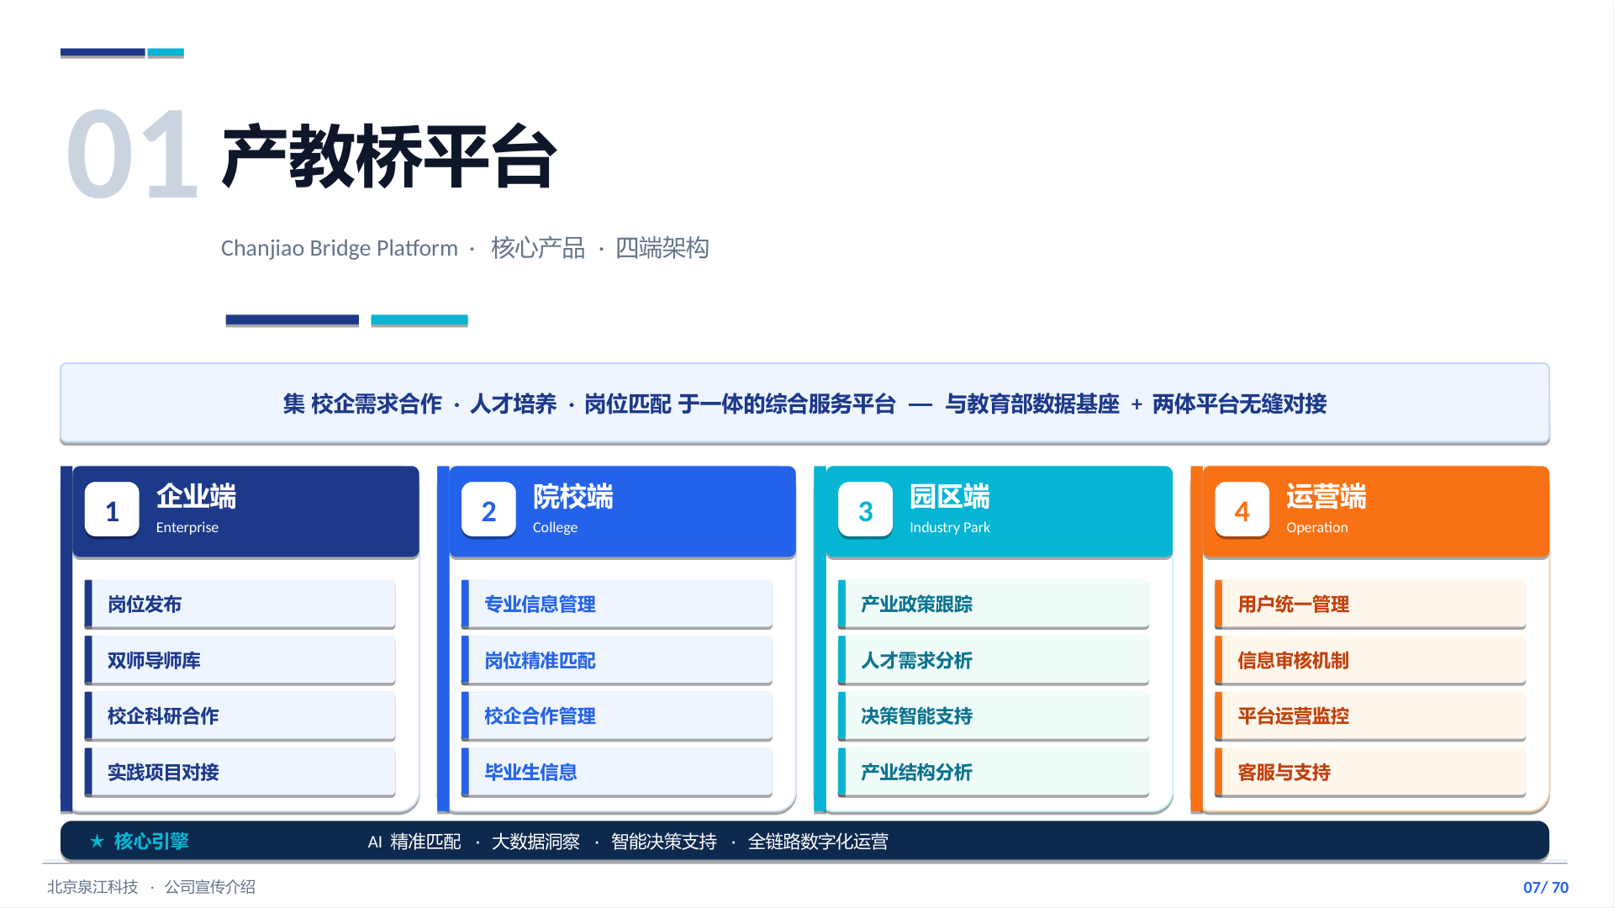Viewport: 1614px width, 908px height.
Task: Click the large 01 section number
Action: click(132, 155)
